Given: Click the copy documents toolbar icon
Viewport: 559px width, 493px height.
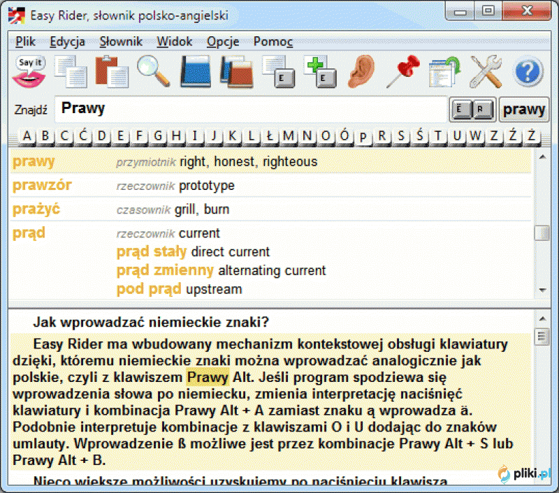Looking at the screenshot, I should [x=71, y=72].
